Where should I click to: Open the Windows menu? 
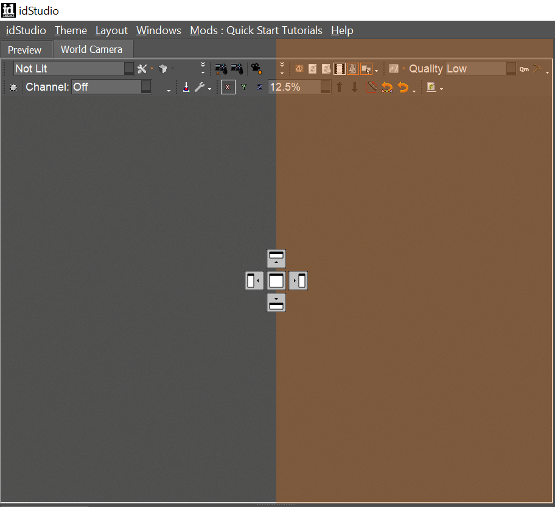[159, 30]
